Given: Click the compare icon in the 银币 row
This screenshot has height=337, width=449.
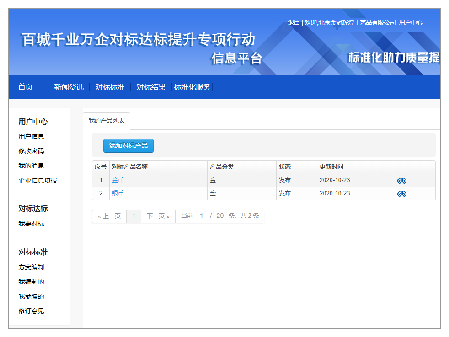Looking at the screenshot, I should tap(401, 194).
